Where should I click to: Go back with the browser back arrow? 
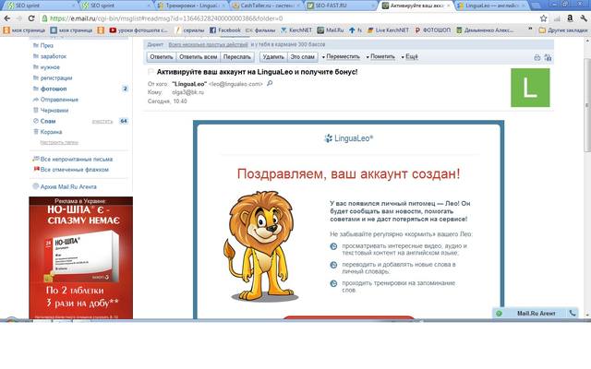pyautogui.click(x=7, y=18)
